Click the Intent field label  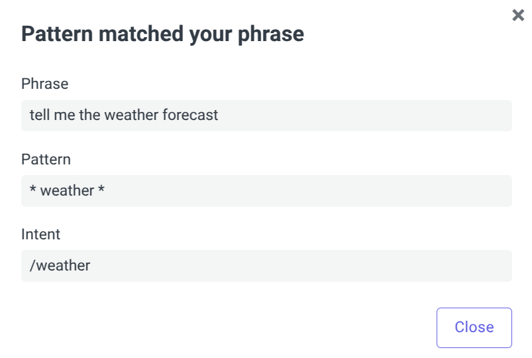pyautogui.click(x=40, y=234)
